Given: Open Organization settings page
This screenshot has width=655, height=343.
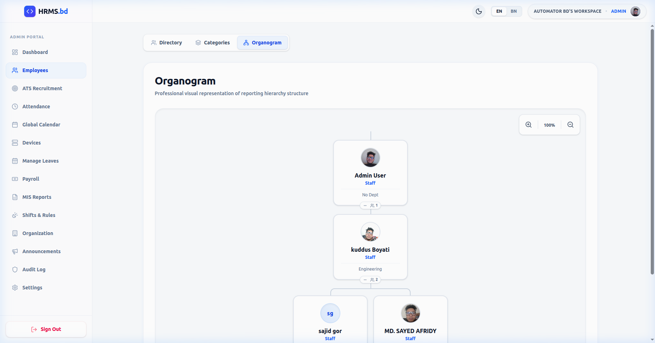Looking at the screenshot, I should [x=46, y=233].
